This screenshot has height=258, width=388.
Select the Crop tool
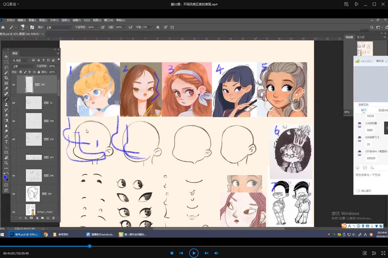pos(6,78)
